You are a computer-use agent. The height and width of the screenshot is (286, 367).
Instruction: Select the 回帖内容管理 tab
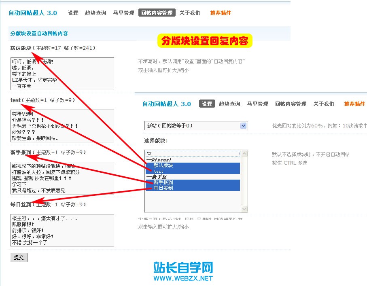tap(157, 13)
